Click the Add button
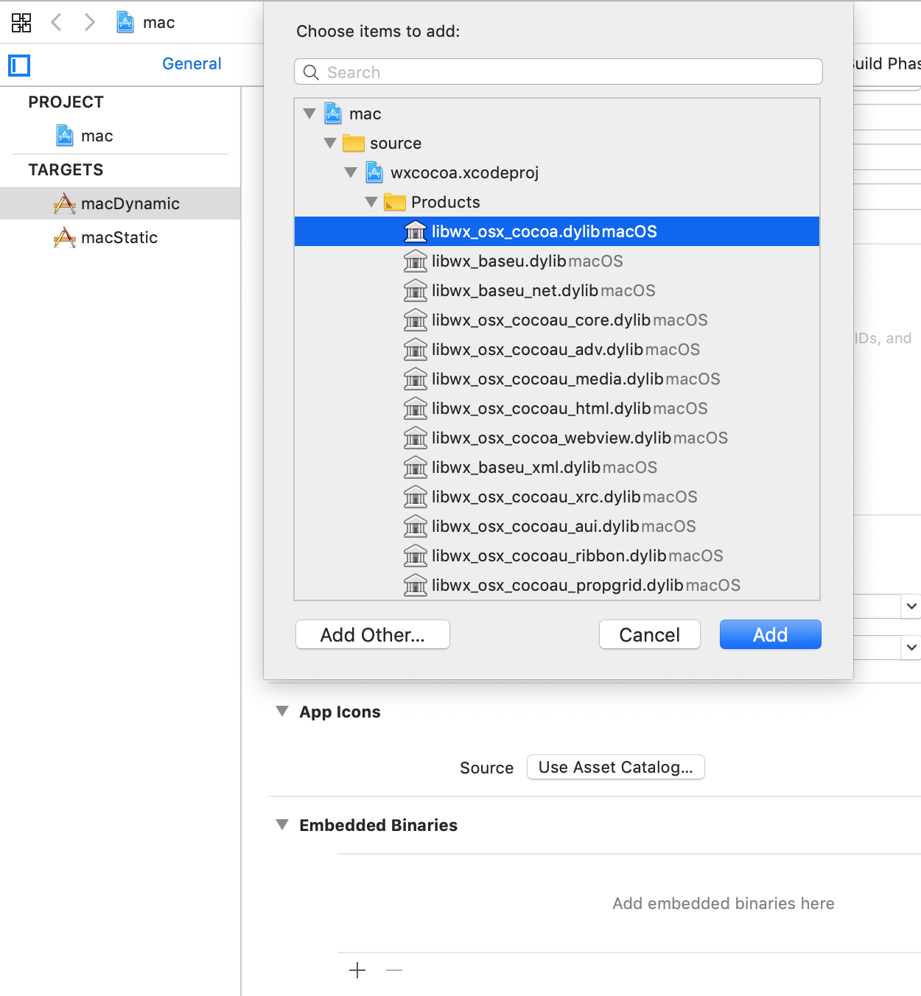This screenshot has height=996, width=921. 771,634
